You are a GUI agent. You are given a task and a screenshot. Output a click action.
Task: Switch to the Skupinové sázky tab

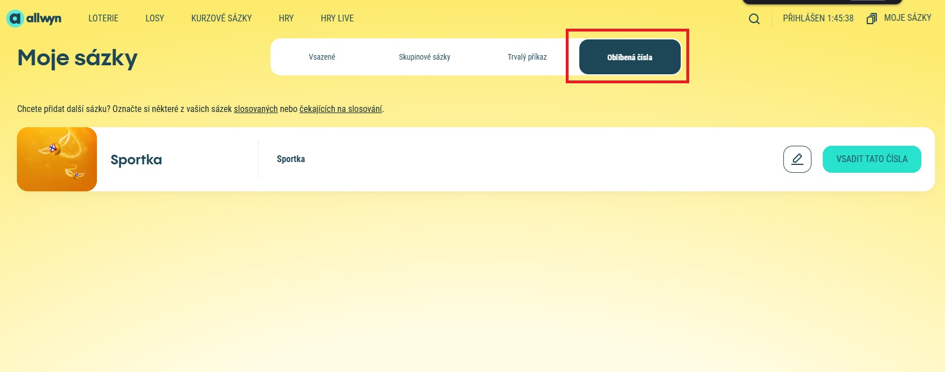424,57
